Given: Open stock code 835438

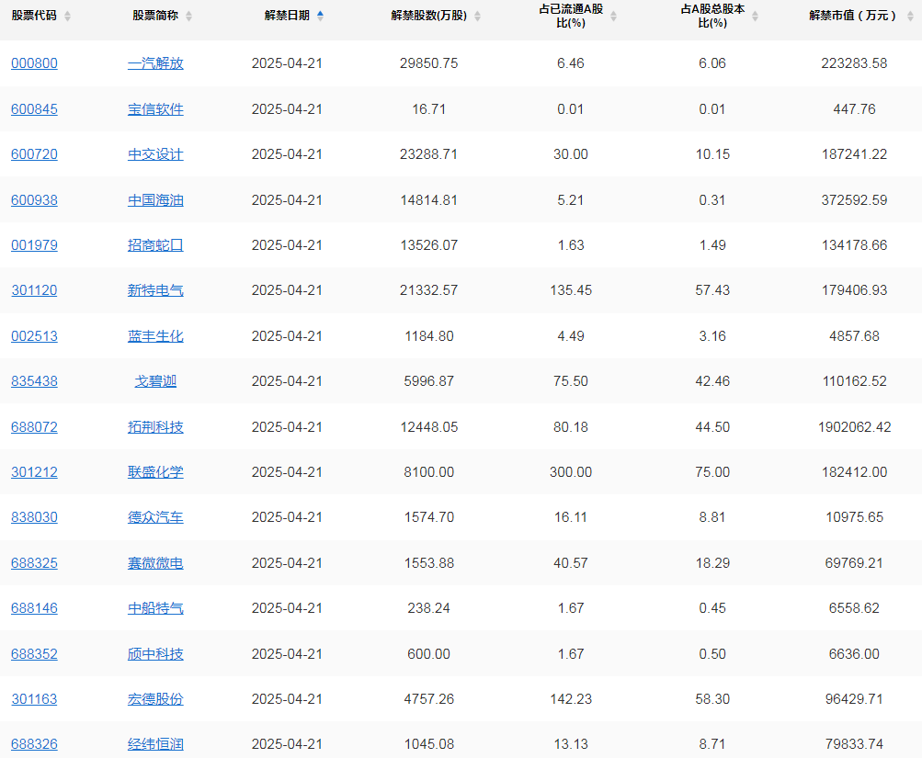Looking at the screenshot, I should pyautogui.click(x=34, y=381).
